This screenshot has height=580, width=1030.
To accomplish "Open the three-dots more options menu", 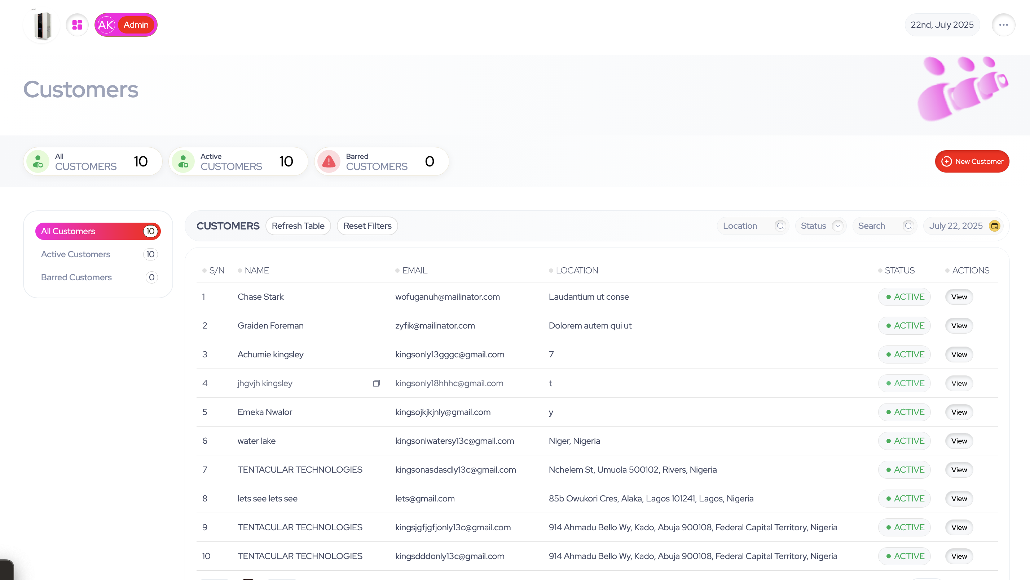I will (1003, 25).
